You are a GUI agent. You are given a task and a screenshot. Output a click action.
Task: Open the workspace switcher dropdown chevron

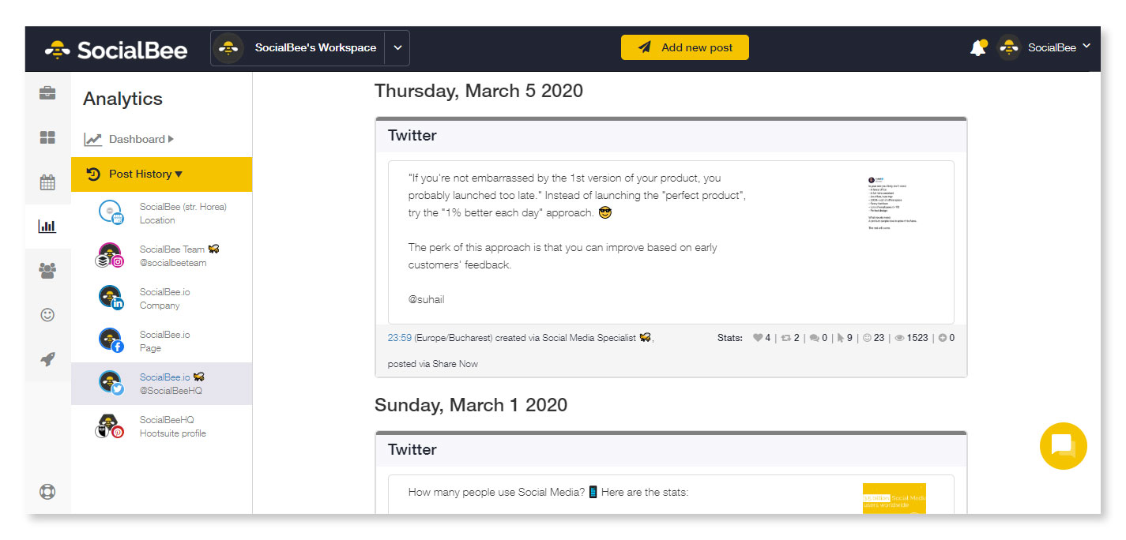pyautogui.click(x=397, y=48)
